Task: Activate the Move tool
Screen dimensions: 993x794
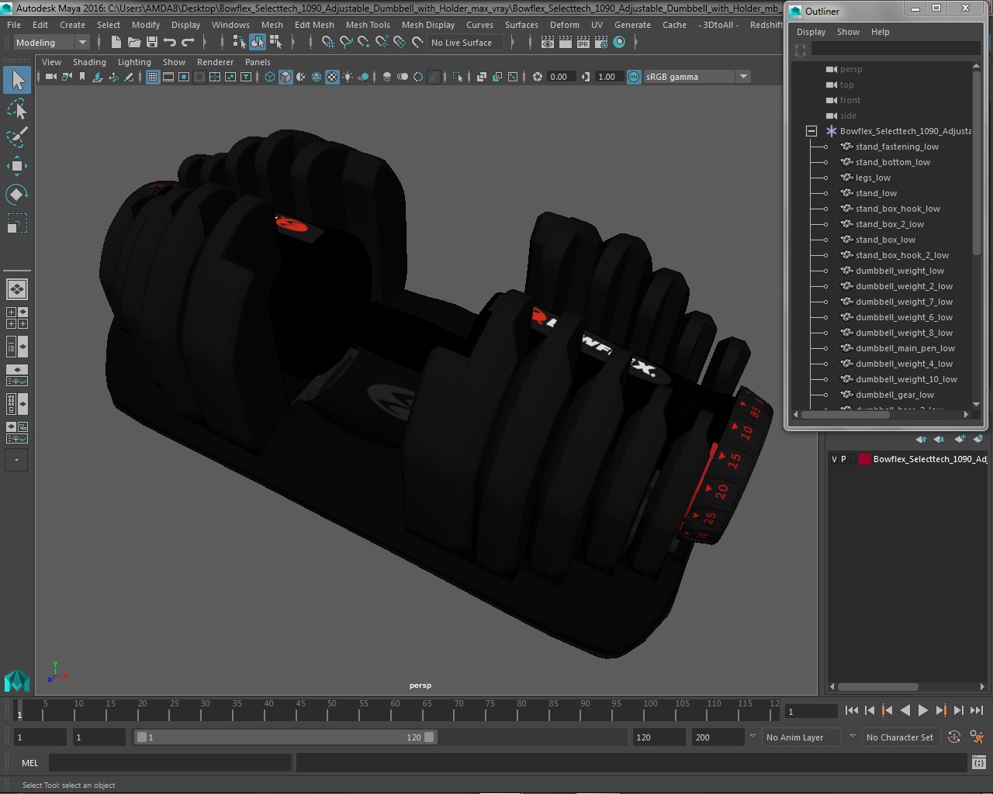Action: (x=17, y=166)
